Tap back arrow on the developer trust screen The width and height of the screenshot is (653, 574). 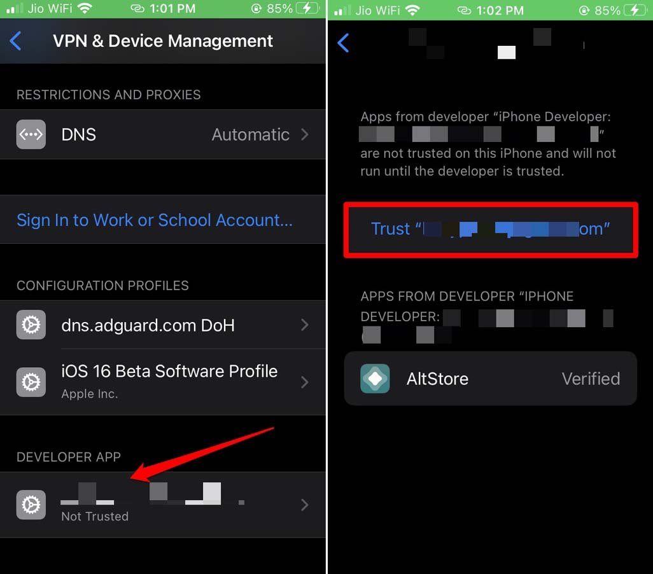click(343, 43)
